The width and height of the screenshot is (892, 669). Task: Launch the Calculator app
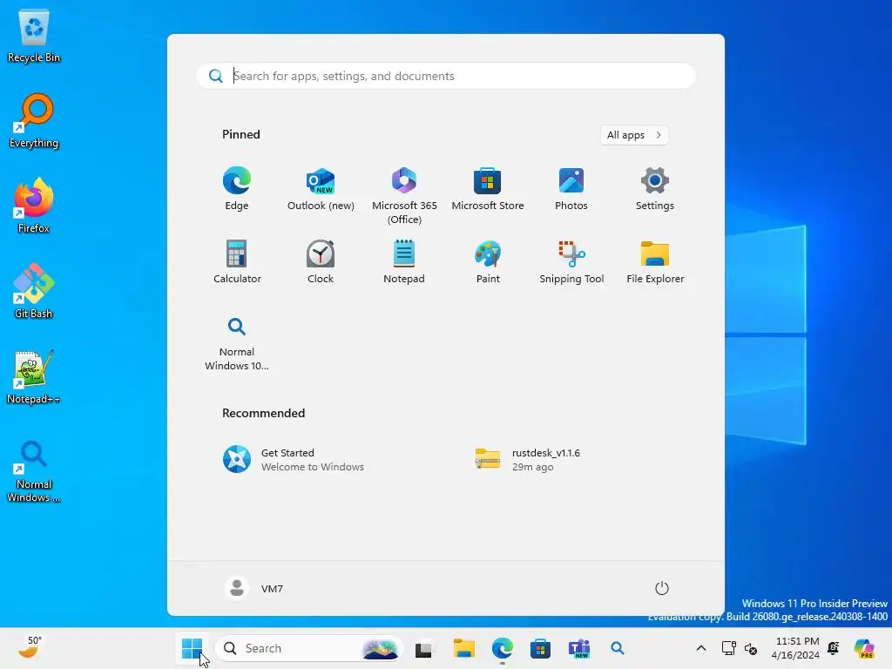pos(237,261)
